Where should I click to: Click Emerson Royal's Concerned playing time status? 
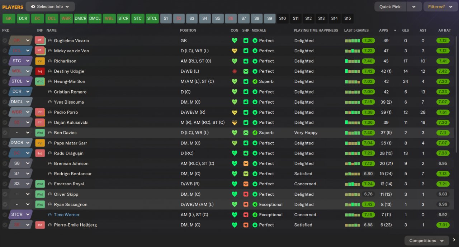pyautogui.click(x=305, y=184)
